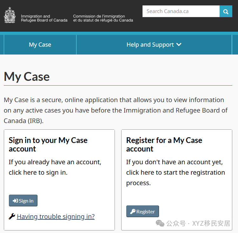Expand the chevron next to Help and Support
238x233 pixels.
(x=179, y=44)
